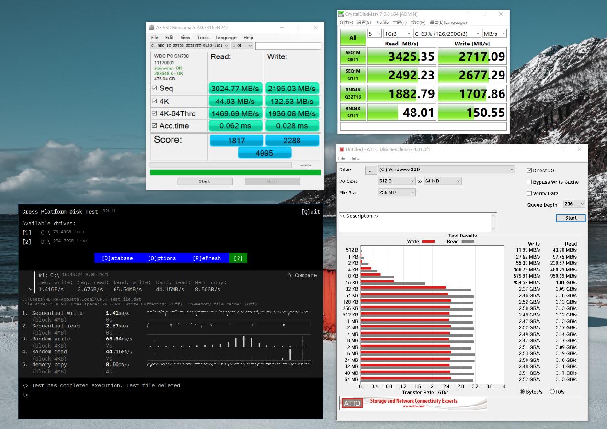
Task: Open the Tools menu in AS SSD Benchmark
Action: coord(203,37)
